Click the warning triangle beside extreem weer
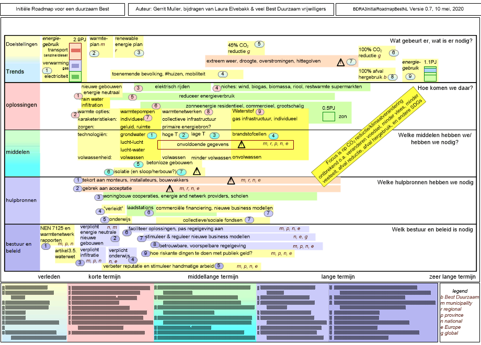481x345 pixels. pyautogui.click(x=340, y=62)
